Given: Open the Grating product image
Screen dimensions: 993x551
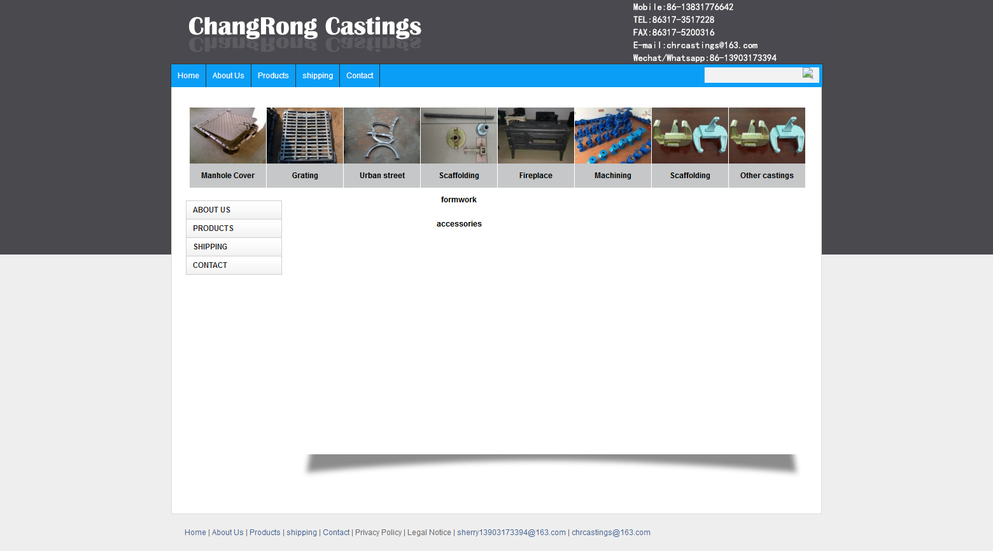Looking at the screenshot, I should (305, 136).
